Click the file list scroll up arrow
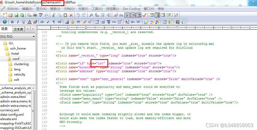Image resolution: width=257 pixels, height=130 pixels. (x=33, y=88)
